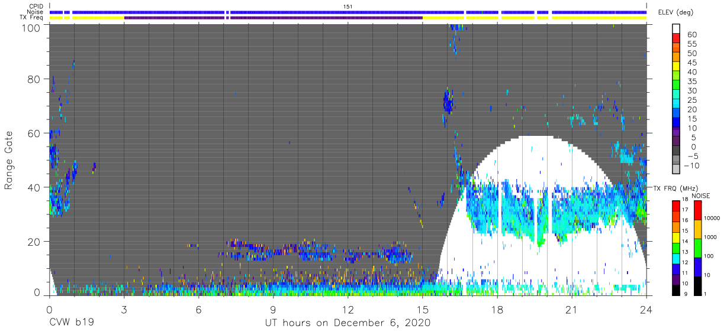The image size is (727, 335).
Task: Click the NOISE colorbar label '1000'
Action: point(710,237)
